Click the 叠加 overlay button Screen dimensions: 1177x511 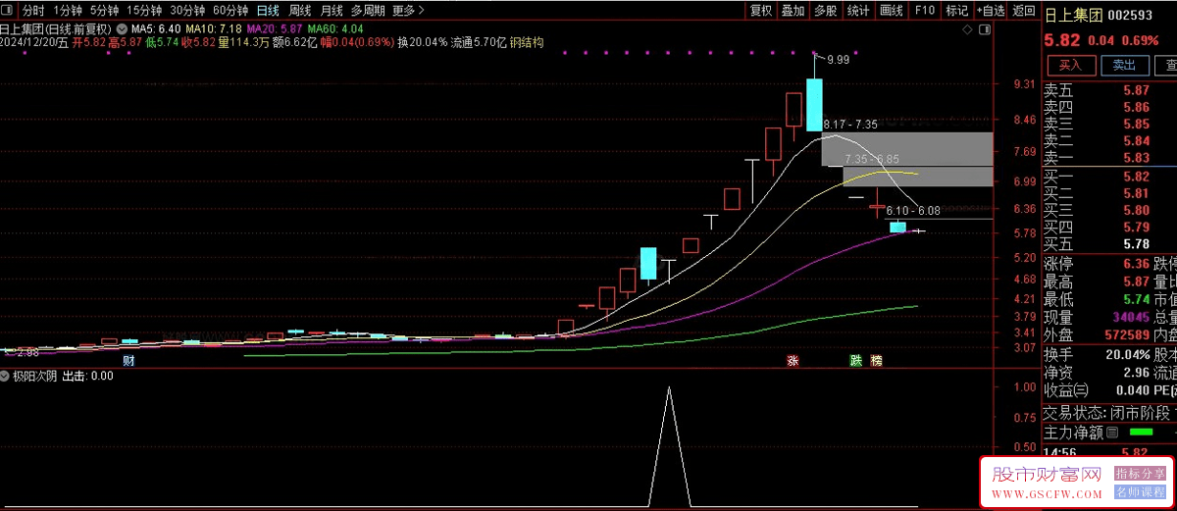[x=793, y=11]
